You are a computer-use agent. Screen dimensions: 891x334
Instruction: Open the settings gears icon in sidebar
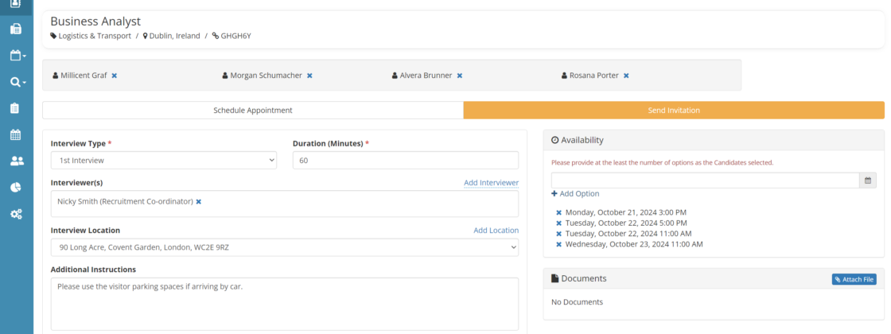coord(16,214)
